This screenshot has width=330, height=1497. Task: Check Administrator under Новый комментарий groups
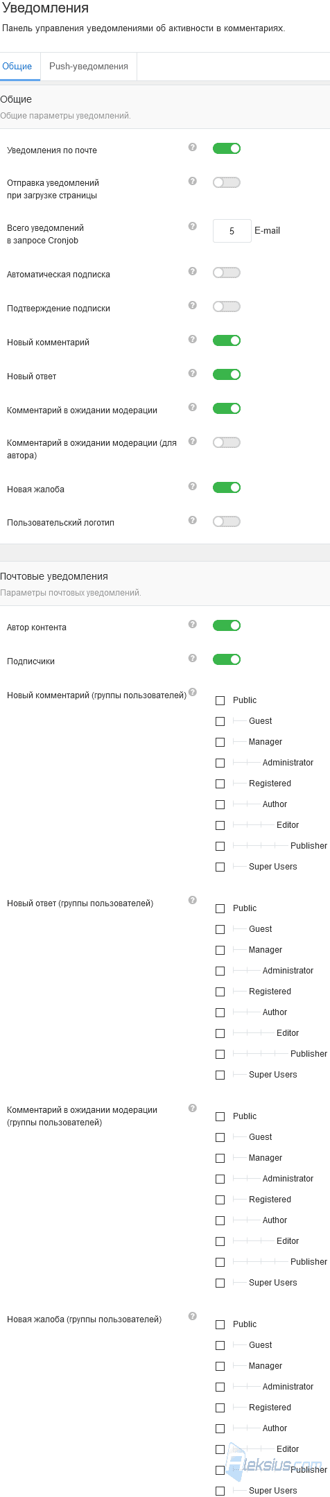(x=220, y=763)
